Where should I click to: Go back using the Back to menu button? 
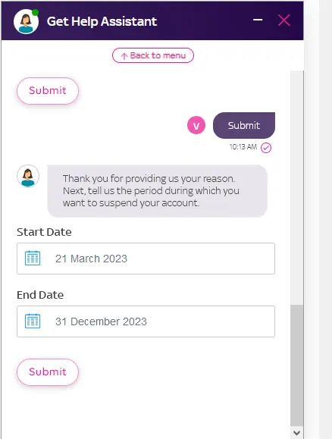click(153, 55)
